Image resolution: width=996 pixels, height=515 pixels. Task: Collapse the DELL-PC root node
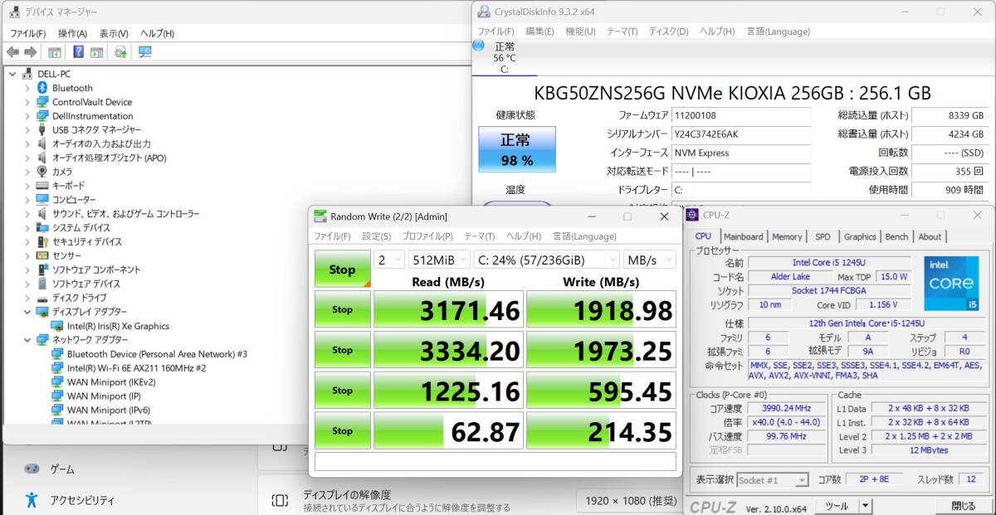coord(12,74)
